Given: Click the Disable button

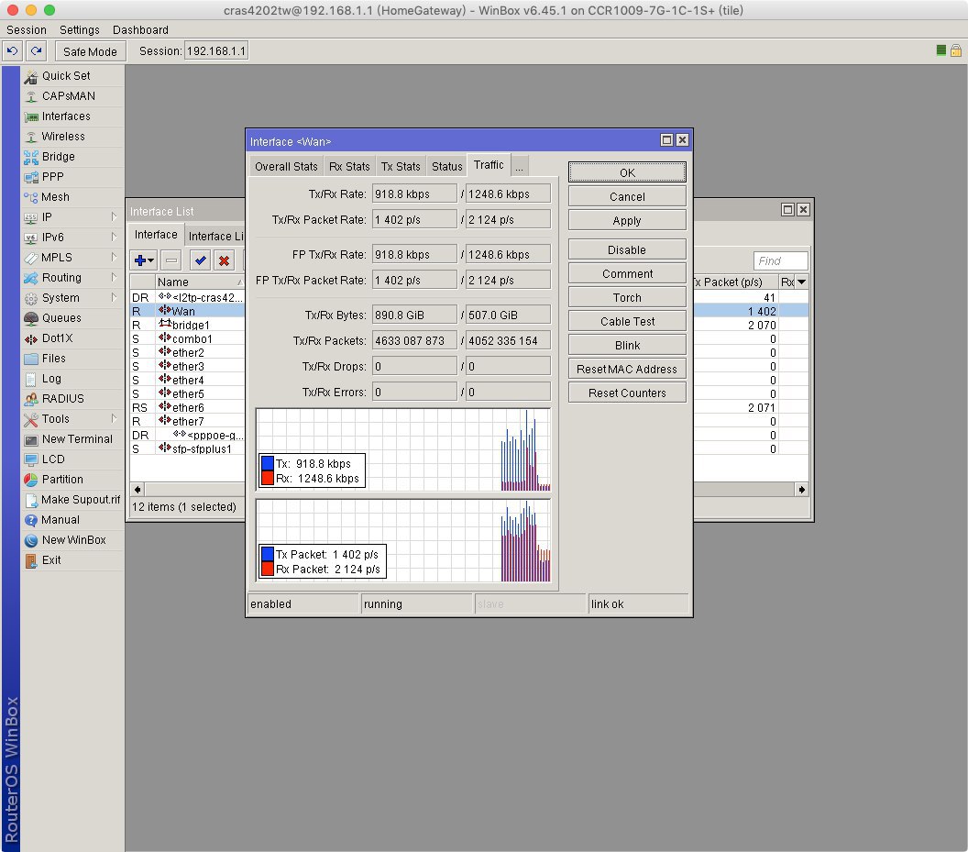Looking at the screenshot, I should pyautogui.click(x=627, y=250).
